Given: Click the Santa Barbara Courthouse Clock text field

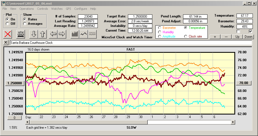Looking at the screenshot, I should pyautogui.click(x=130, y=43).
